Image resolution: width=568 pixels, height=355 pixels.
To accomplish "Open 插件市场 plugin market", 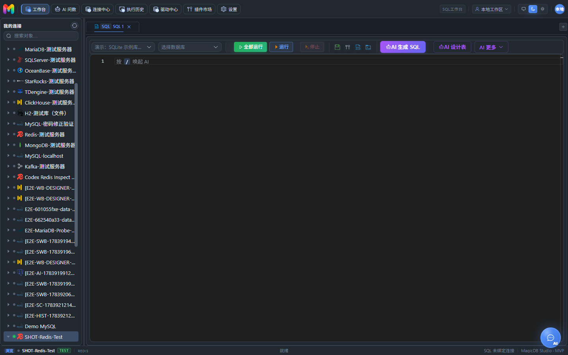I will click(x=199, y=9).
